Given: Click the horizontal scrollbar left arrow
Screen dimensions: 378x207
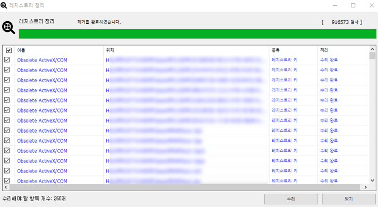Looking at the screenshot, I should point(6,187).
